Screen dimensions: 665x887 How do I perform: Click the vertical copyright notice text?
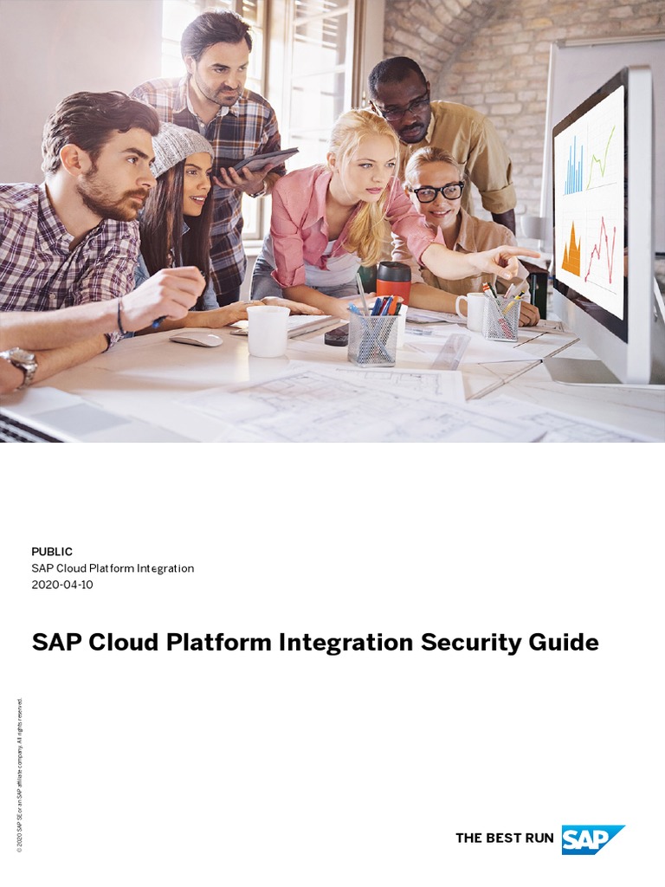click(20, 775)
